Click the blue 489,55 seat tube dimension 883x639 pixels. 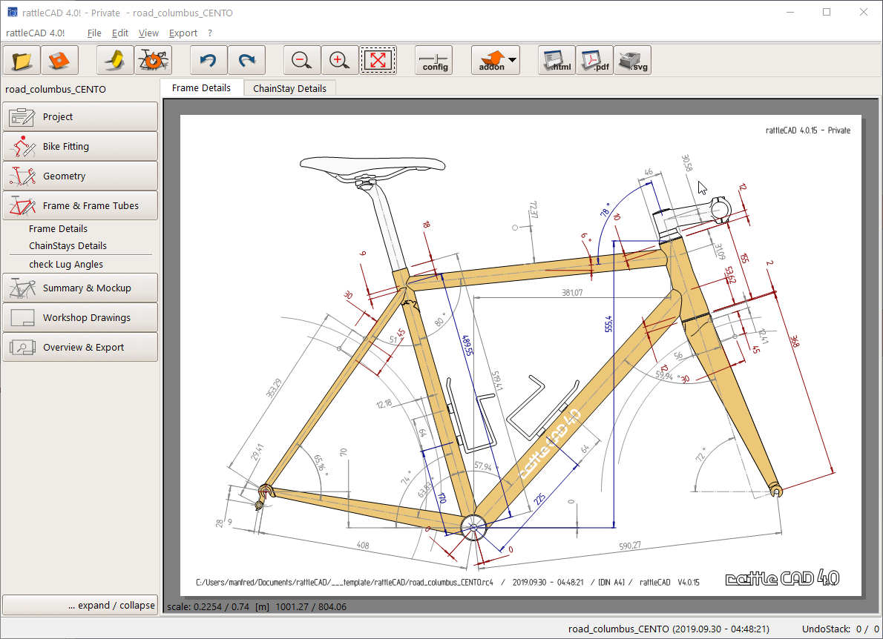click(x=467, y=345)
